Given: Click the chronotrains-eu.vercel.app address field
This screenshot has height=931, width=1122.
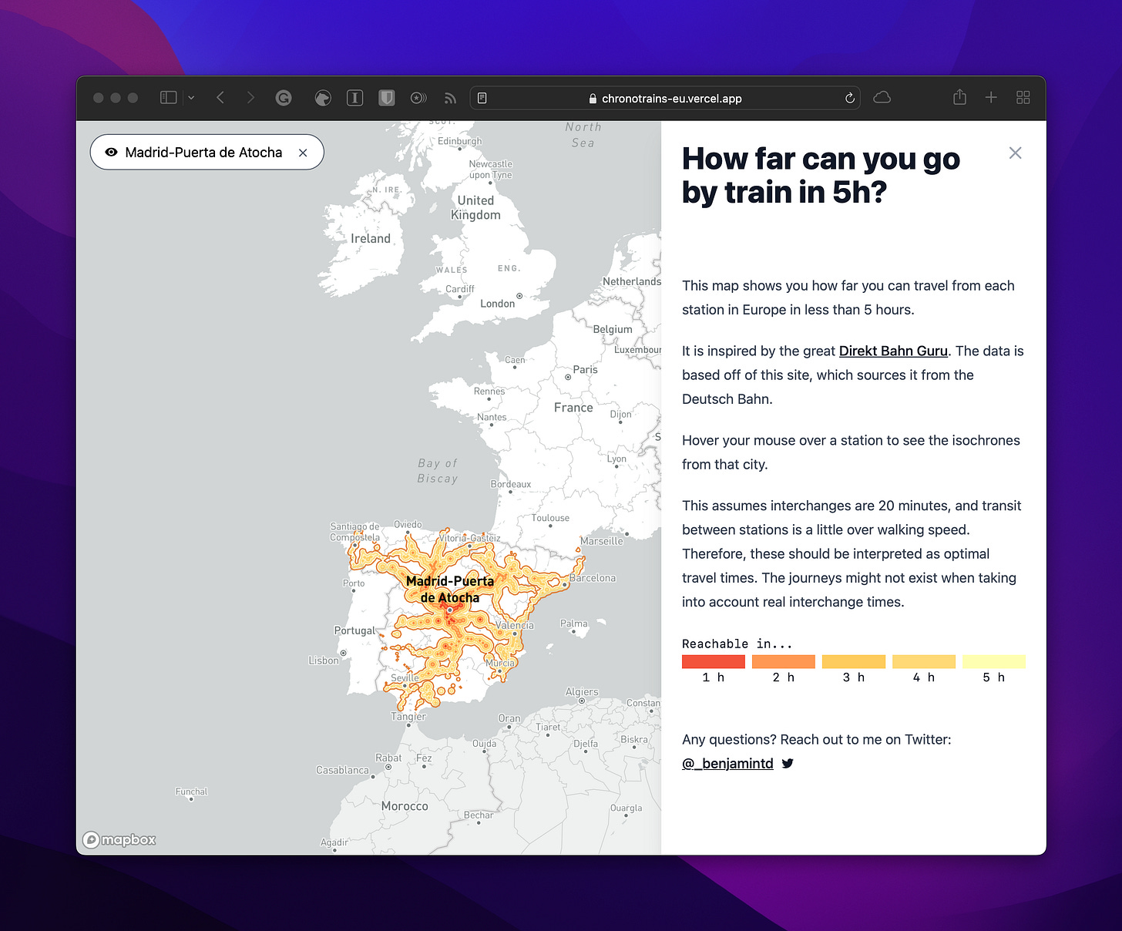Looking at the screenshot, I should click(665, 98).
